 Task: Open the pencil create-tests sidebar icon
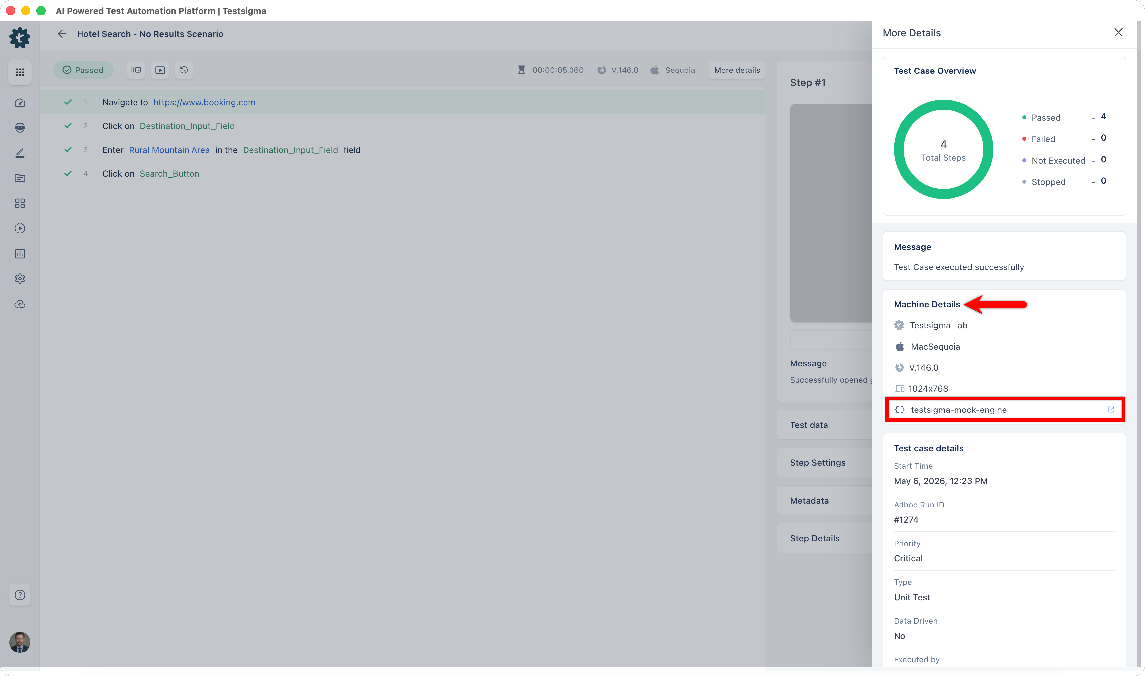[x=20, y=153]
